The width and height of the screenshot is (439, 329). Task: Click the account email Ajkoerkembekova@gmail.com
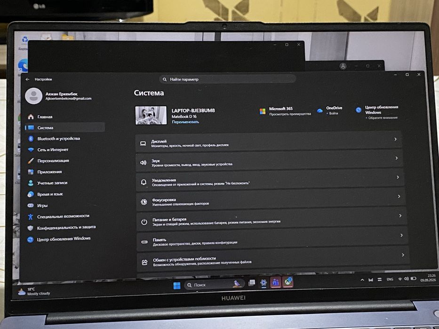(x=68, y=99)
